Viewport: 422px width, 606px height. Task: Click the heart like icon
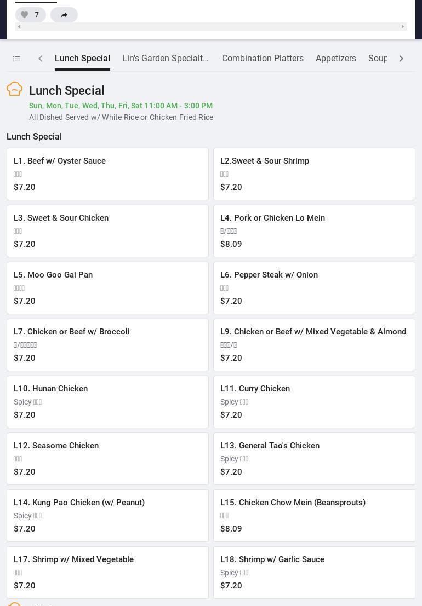(25, 15)
